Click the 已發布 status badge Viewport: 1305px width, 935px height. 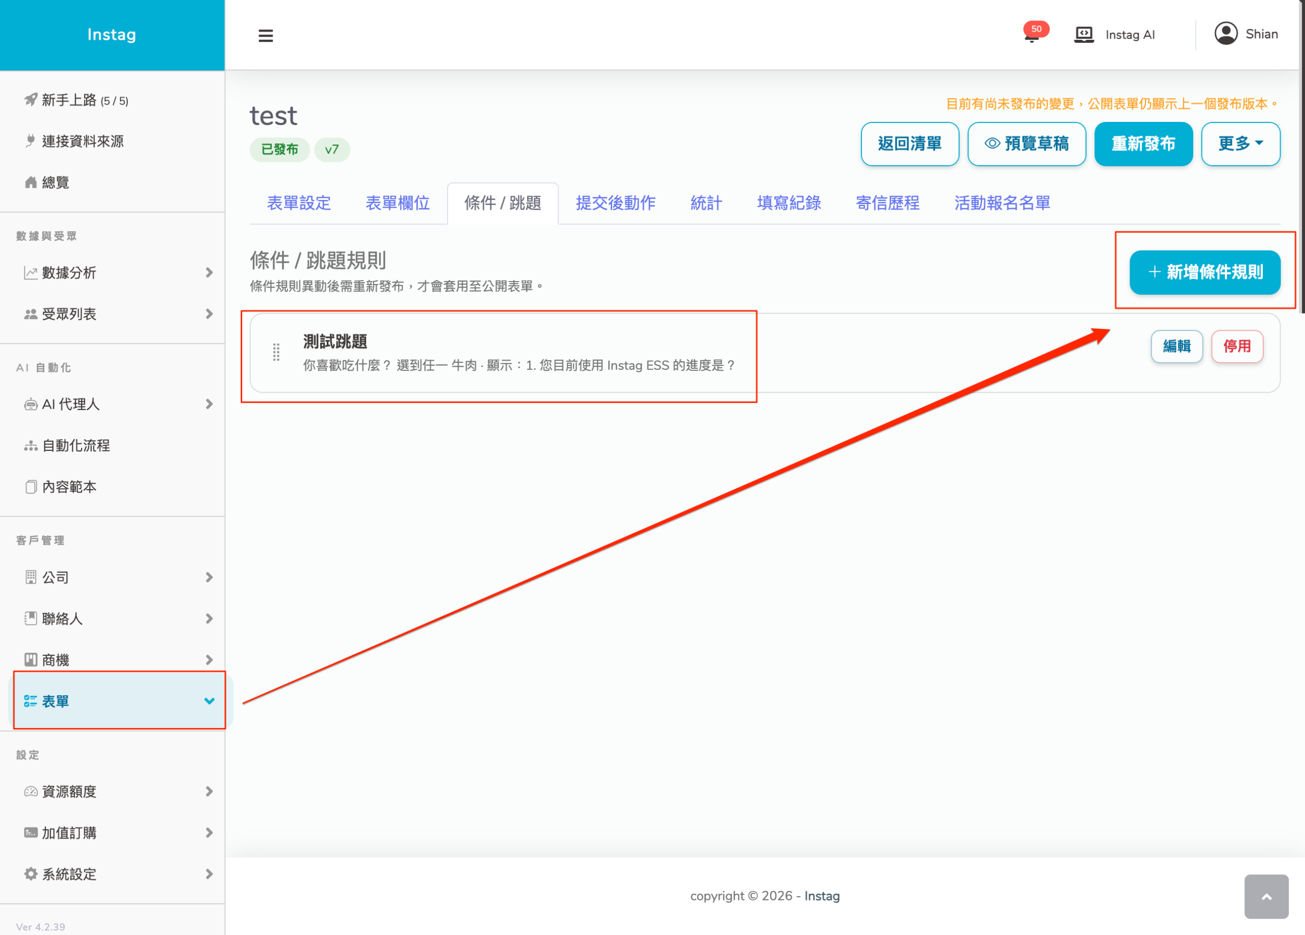pos(280,149)
